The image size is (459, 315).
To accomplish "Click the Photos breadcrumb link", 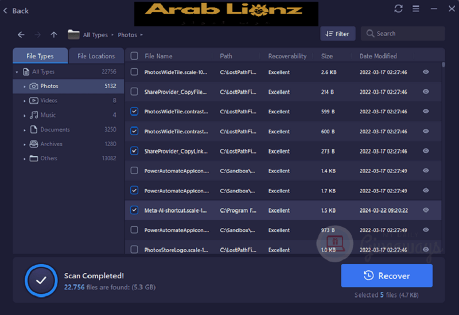I will (127, 35).
